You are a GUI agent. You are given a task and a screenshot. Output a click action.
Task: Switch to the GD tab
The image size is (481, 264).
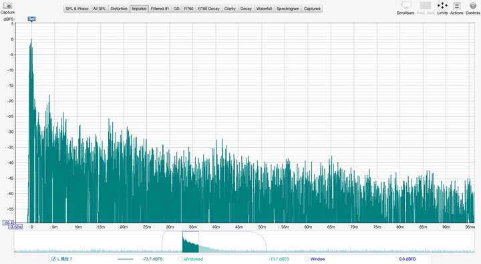pyautogui.click(x=176, y=9)
